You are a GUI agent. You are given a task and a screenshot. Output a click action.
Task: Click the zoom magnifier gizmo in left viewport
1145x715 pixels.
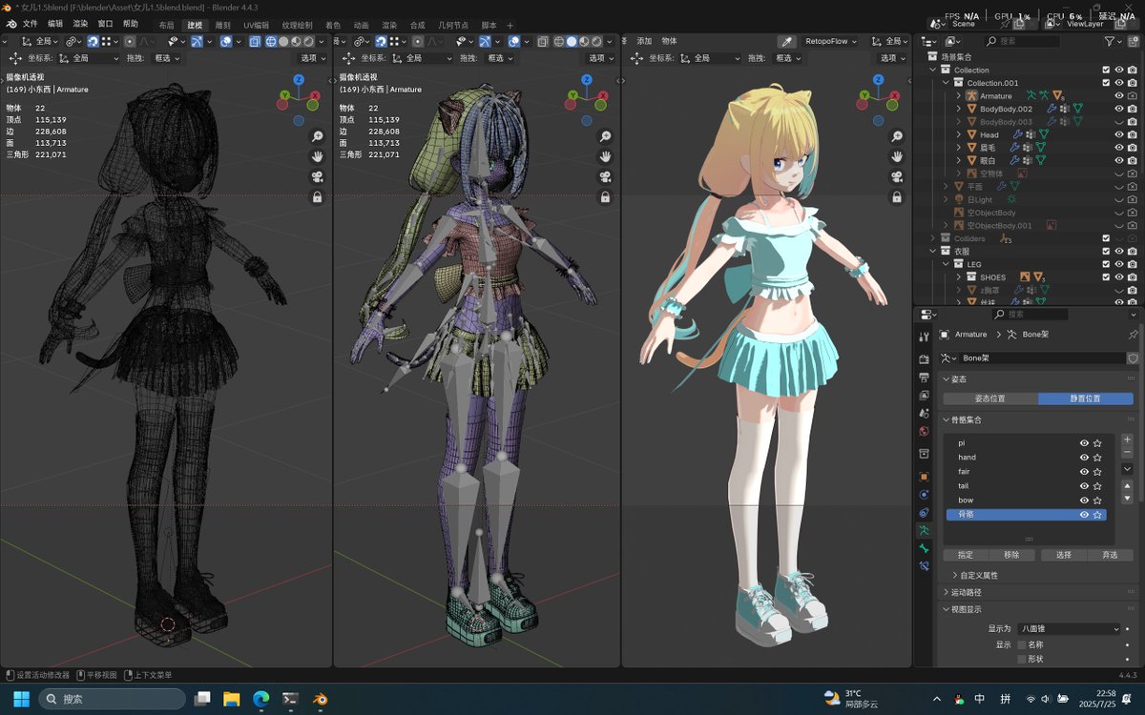coord(317,136)
